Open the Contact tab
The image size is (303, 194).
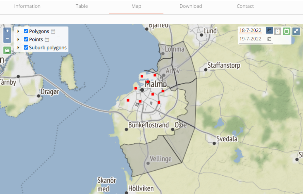(x=245, y=6)
